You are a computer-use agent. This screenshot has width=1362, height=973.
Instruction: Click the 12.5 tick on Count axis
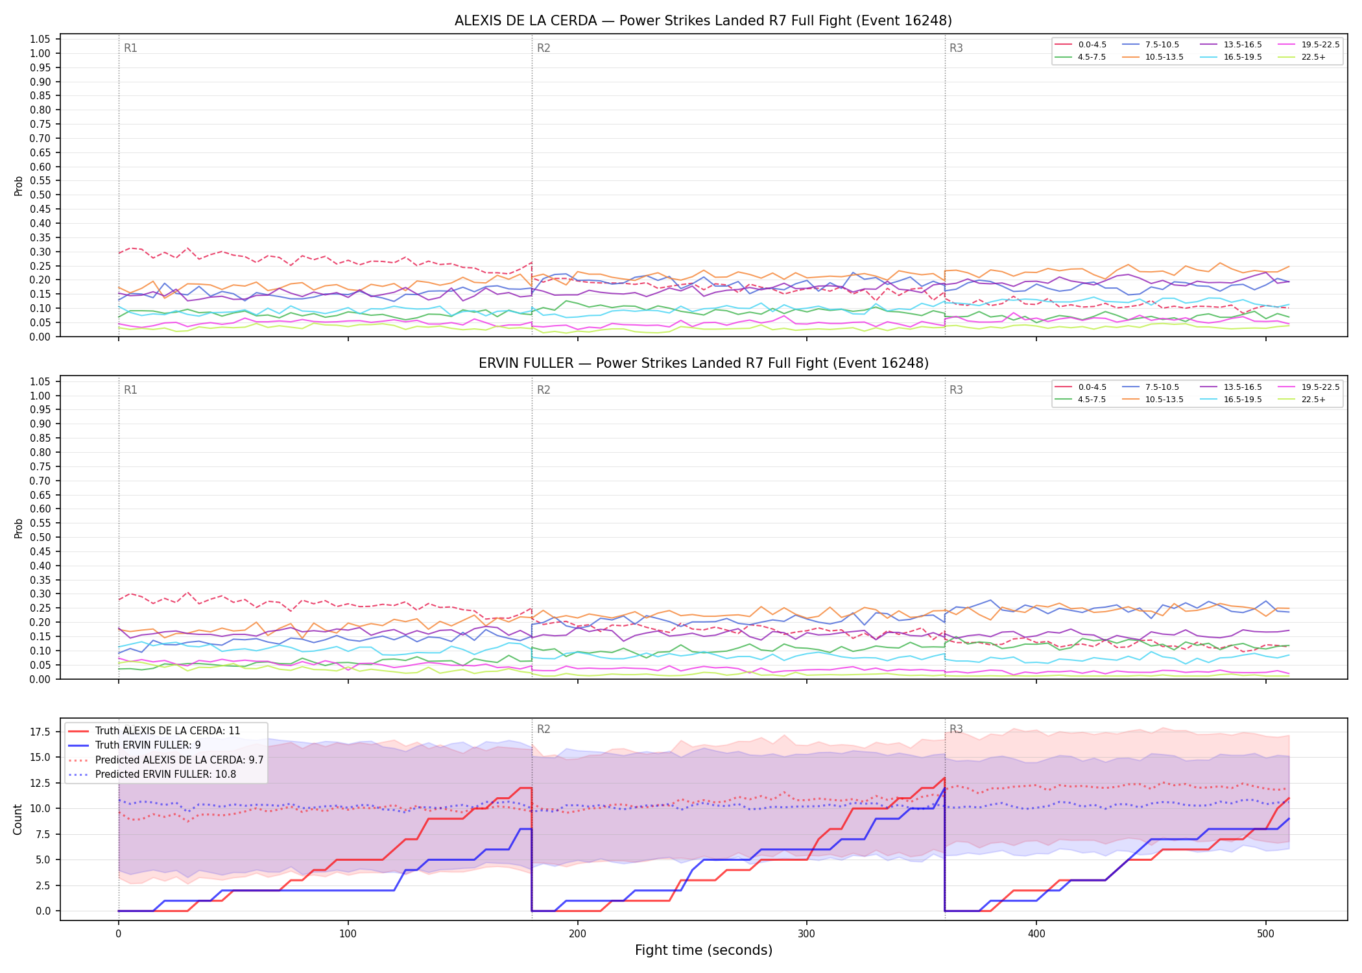(x=41, y=783)
